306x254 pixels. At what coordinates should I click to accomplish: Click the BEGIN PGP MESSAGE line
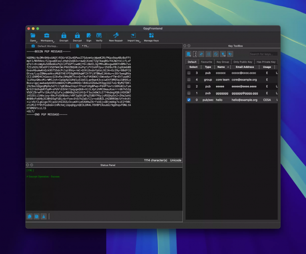tap(49, 52)
